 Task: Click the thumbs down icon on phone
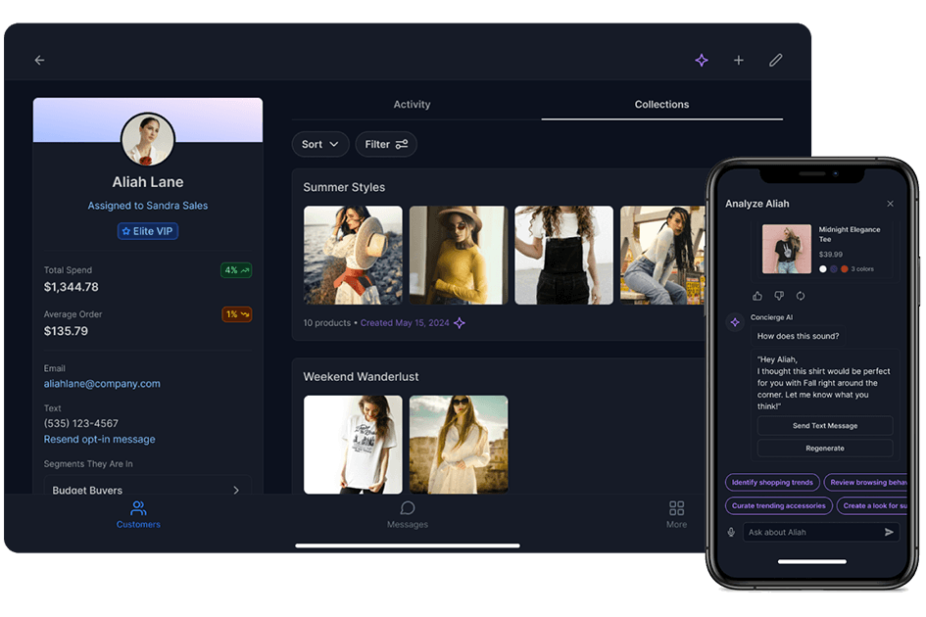pyautogui.click(x=779, y=296)
